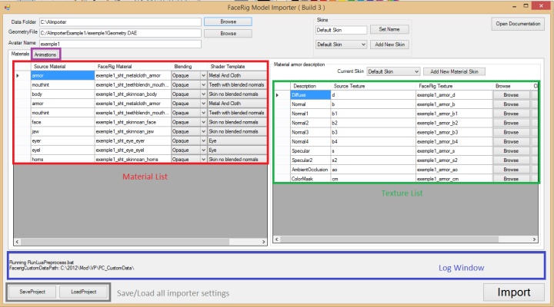Close the FaceRig Model Importer window
The width and height of the screenshot is (554, 307).
pyautogui.click(x=541, y=5)
